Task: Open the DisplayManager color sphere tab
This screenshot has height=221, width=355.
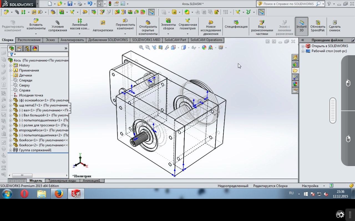Action: coord(35,49)
